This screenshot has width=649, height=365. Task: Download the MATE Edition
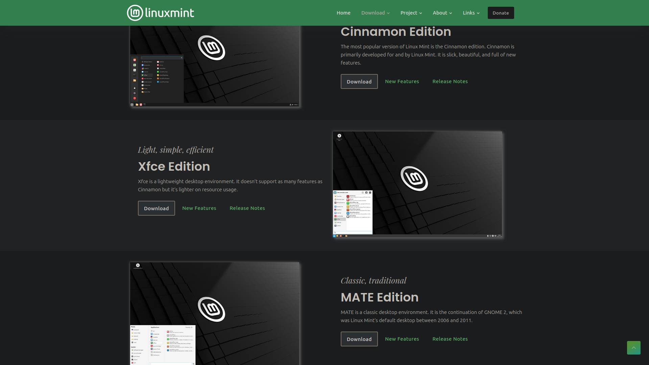pos(359,339)
